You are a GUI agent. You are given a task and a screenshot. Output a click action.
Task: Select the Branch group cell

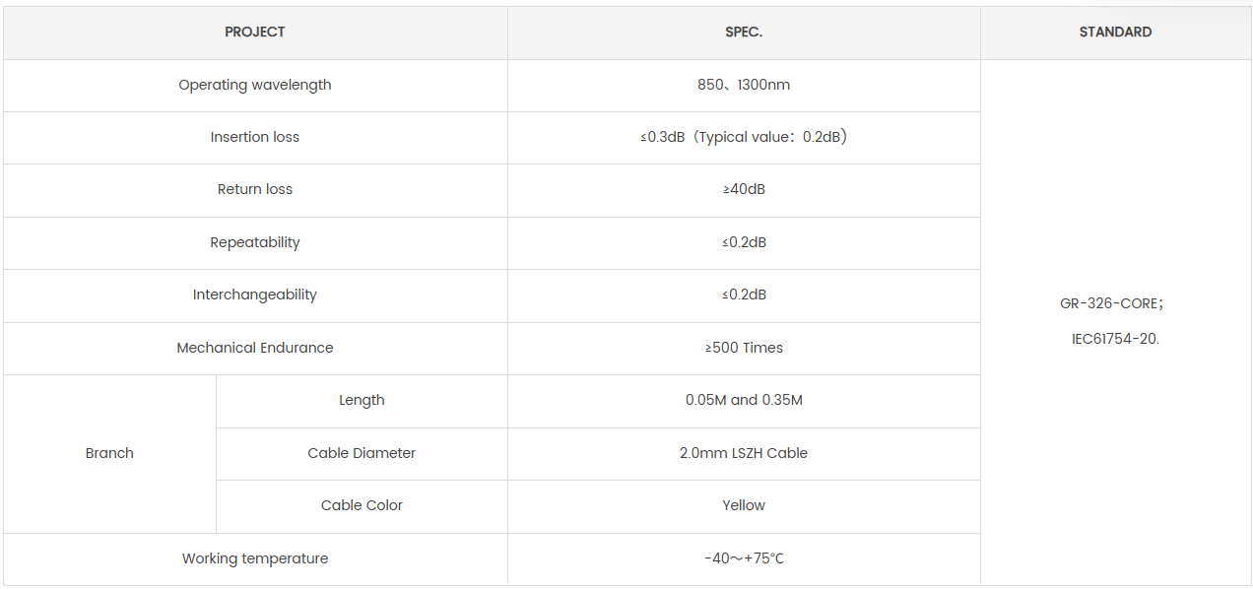[x=109, y=453]
